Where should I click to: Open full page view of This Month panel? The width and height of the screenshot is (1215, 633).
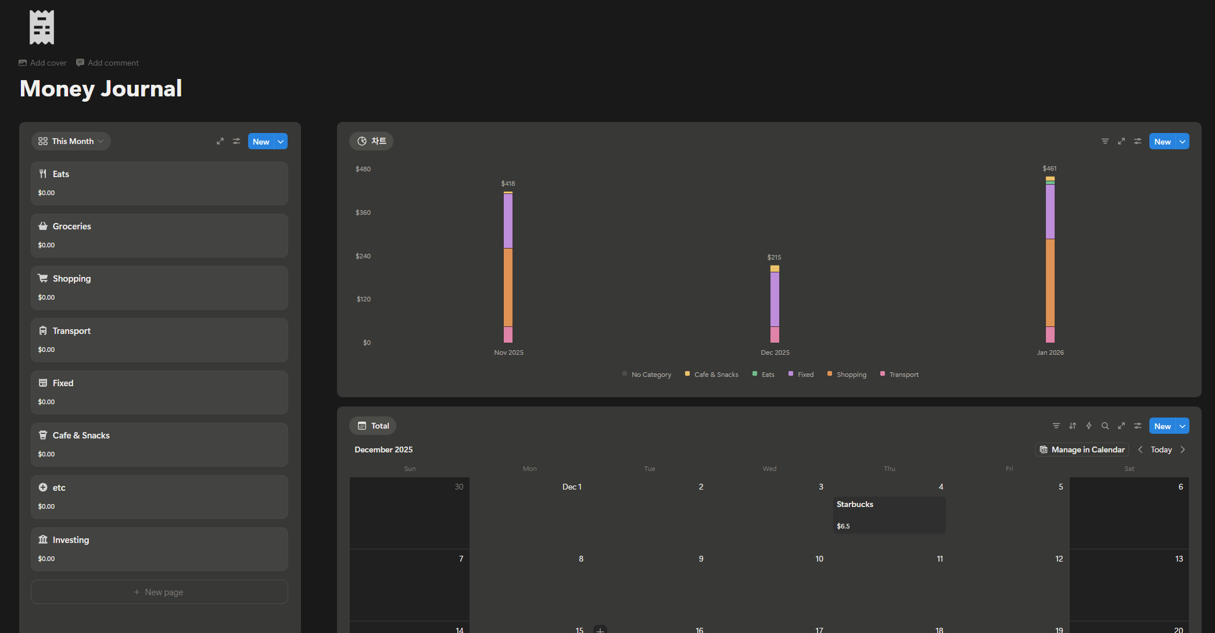(x=220, y=141)
